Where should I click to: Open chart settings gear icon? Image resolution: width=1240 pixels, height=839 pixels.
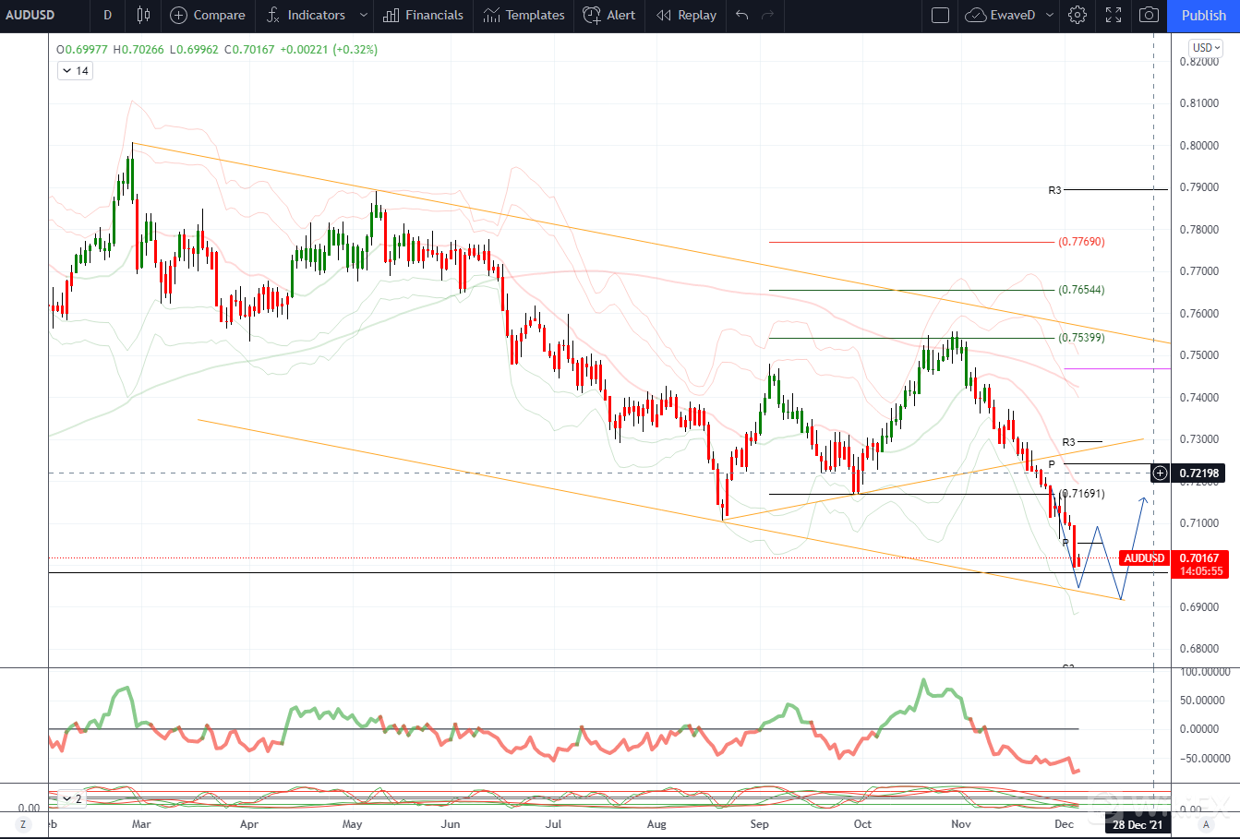(1077, 15)
